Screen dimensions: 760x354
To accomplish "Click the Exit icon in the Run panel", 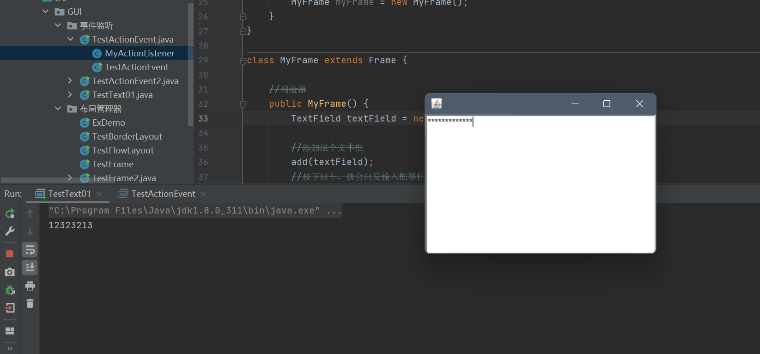I will 10,308.
